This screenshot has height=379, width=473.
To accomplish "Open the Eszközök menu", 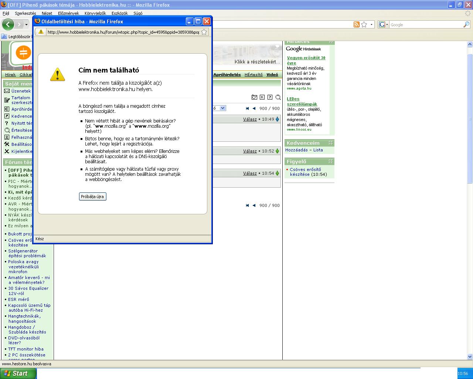I will [x=119, y=13].
